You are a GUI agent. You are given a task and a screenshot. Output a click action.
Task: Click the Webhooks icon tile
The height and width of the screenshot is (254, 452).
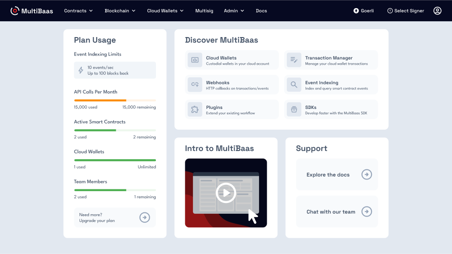coord(195,85)
